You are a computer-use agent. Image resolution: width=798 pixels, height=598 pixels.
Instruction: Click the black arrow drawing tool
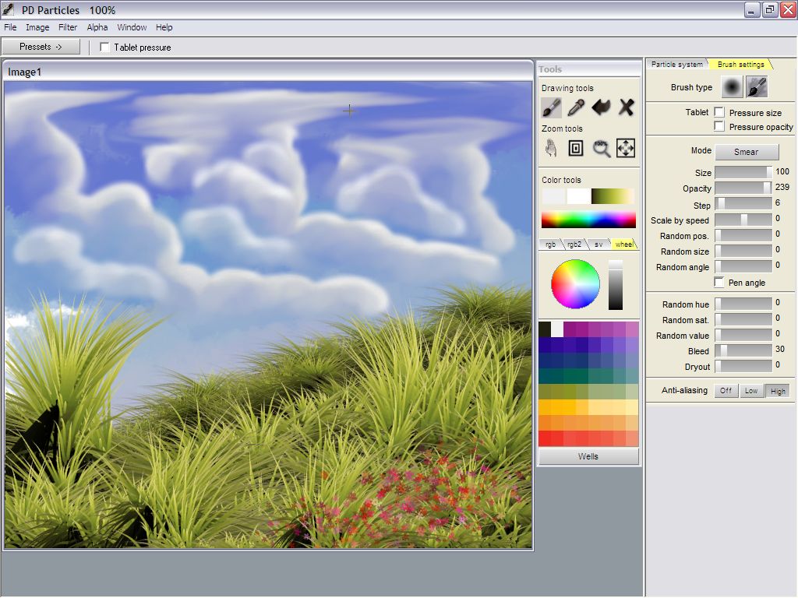coord(601,107)
